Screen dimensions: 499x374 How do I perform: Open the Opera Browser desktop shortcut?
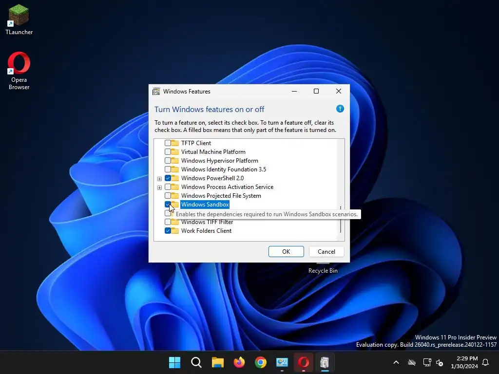pyautogui.click(x=19, y=71)
